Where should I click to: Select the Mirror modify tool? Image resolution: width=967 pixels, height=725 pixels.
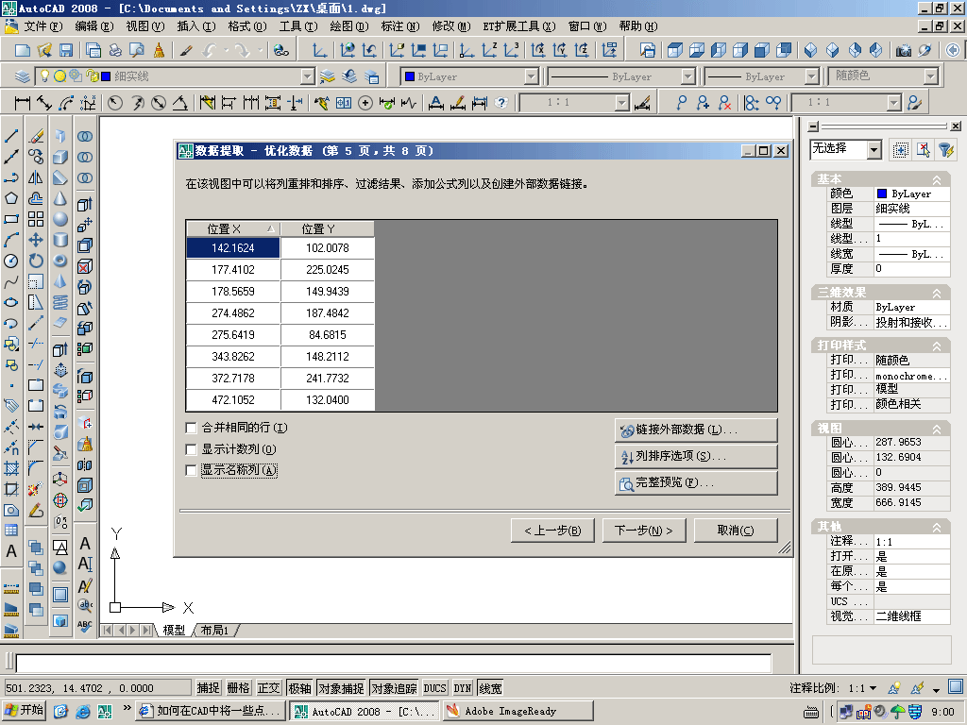click(36, 177)
